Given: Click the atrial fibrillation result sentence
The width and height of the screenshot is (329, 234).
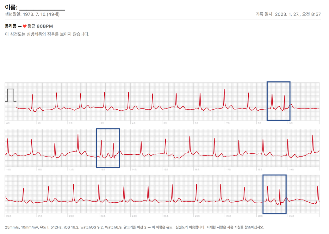Looking at the screenshot, I should tap(47, 34).
